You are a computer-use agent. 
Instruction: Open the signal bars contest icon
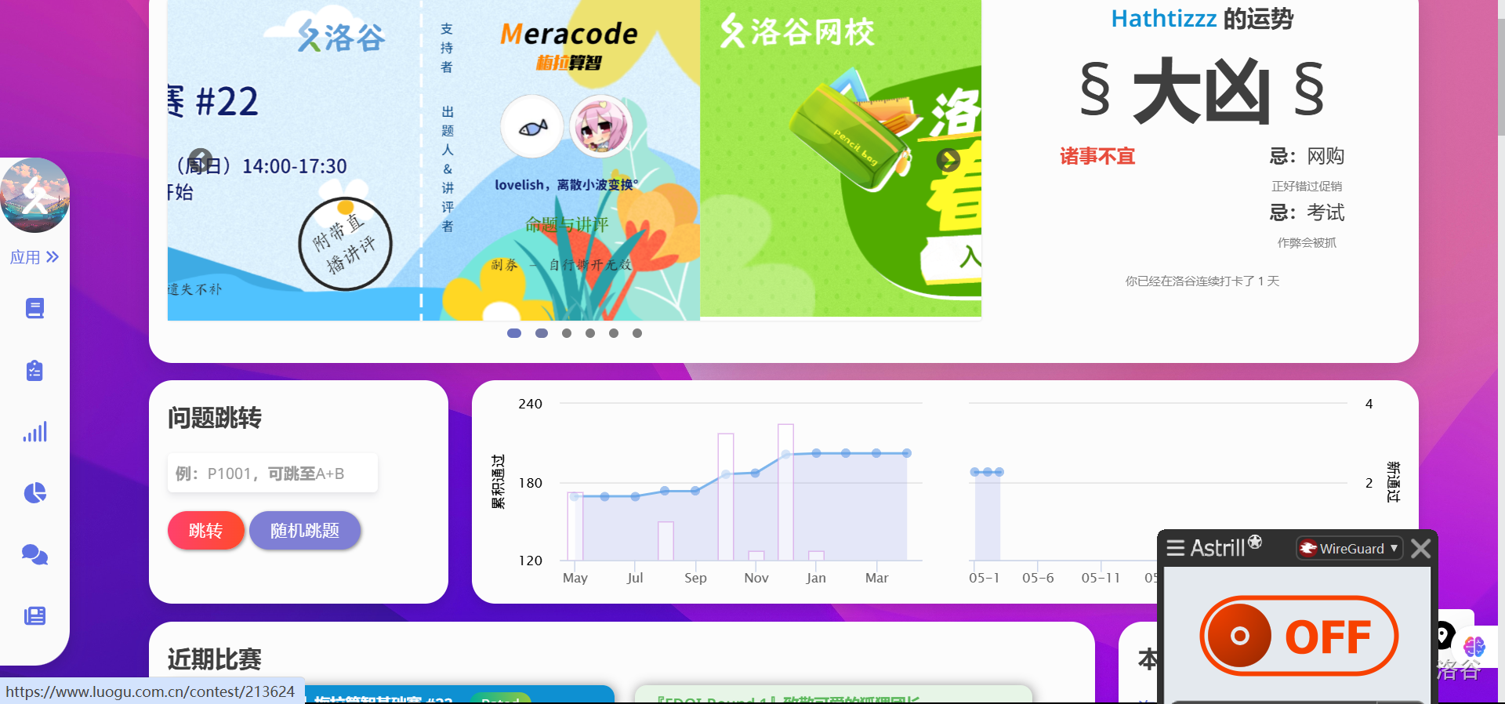pyautogui.click(x=34, y=432)
